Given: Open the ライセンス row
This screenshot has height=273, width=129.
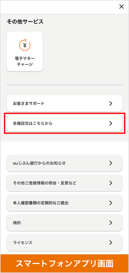Looking at the screenshot, I should click(x=64, y=242).
